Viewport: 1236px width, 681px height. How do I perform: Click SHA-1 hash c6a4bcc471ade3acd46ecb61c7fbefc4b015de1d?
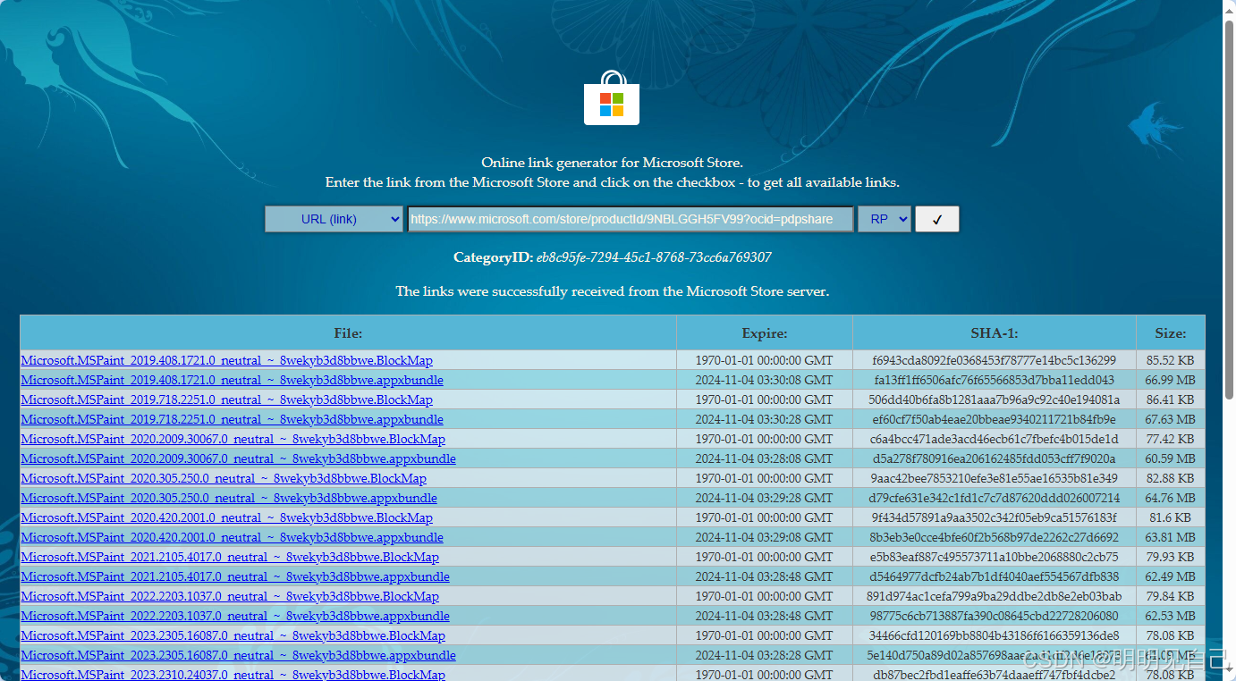pyautogui.click(x=995, y=439)
